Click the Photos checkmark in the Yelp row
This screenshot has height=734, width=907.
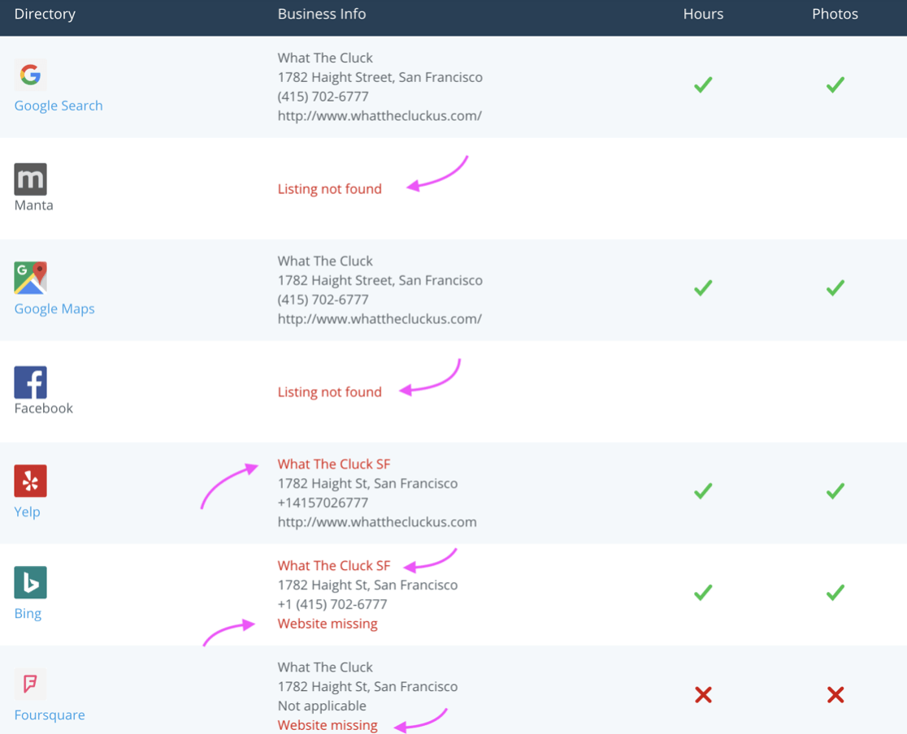(x=835, y=491)
